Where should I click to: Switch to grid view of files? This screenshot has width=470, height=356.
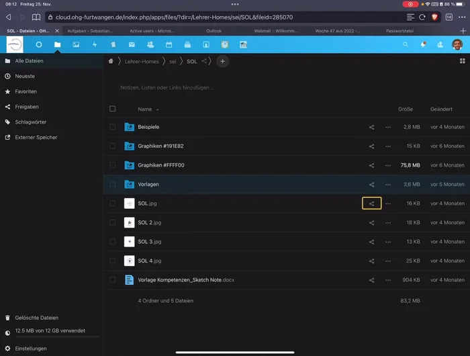(462, 61)
